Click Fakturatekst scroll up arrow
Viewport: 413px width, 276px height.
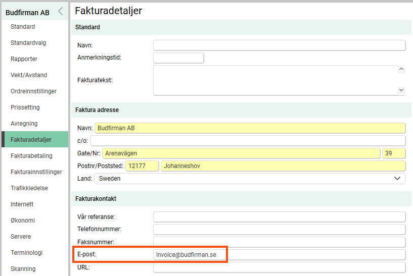401,70
